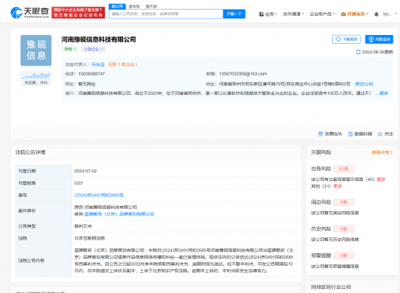Select the publication date 2024-07-02
Screen dimensions: 400x293
[86, 171]
